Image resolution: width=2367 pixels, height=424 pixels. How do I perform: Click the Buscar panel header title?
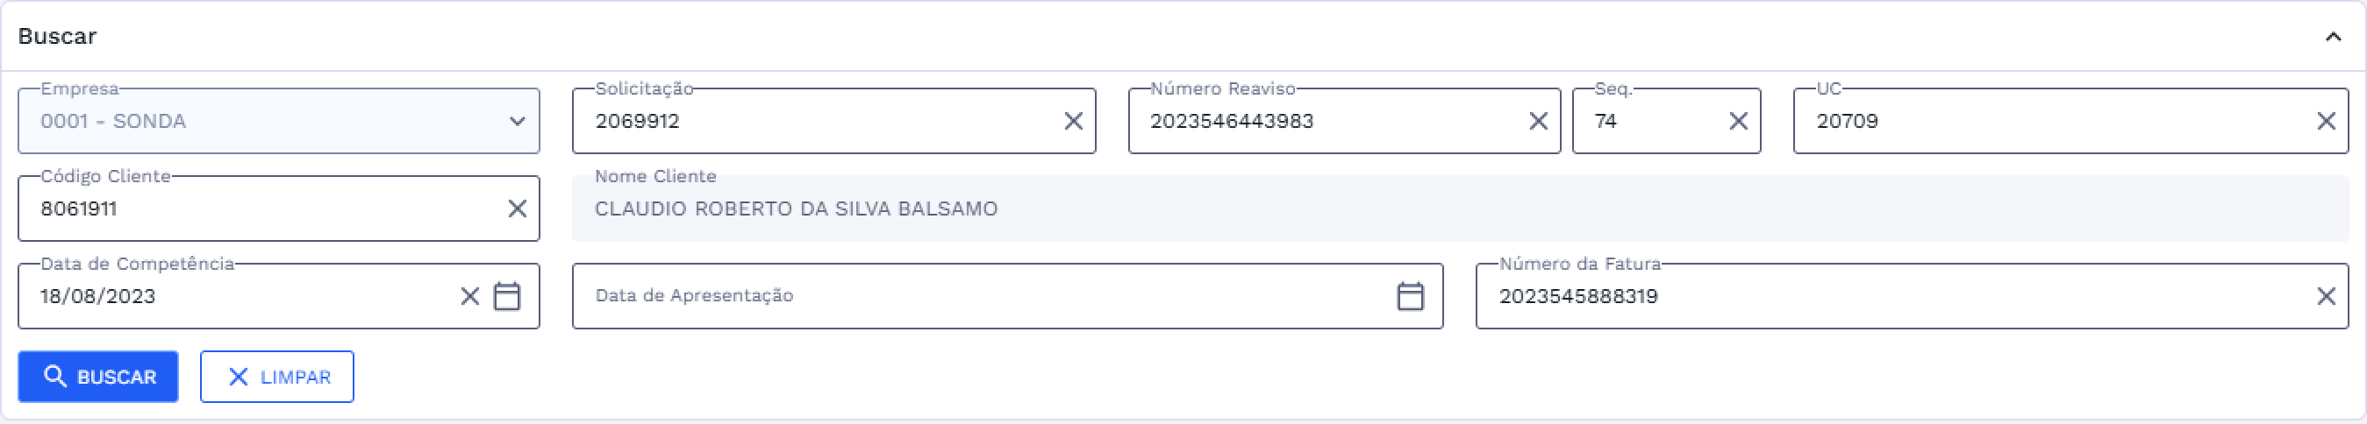(x=57, y=37)
